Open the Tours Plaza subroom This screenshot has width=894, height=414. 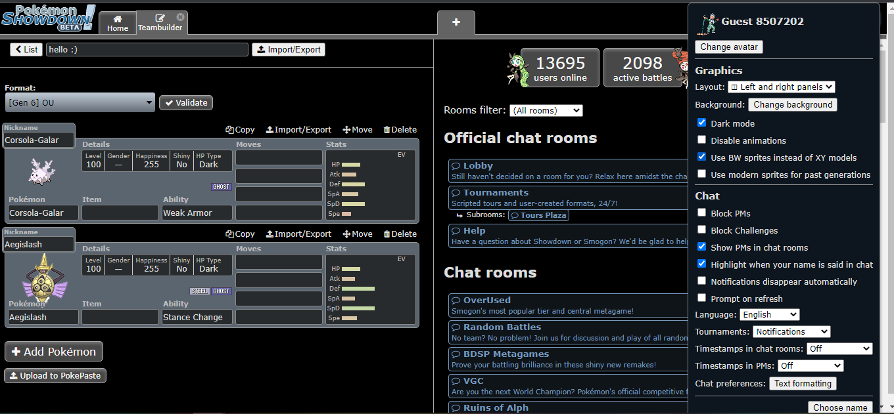[538, 215]
